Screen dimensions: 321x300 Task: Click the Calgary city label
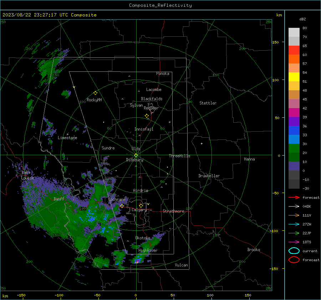tap(139, 210)
